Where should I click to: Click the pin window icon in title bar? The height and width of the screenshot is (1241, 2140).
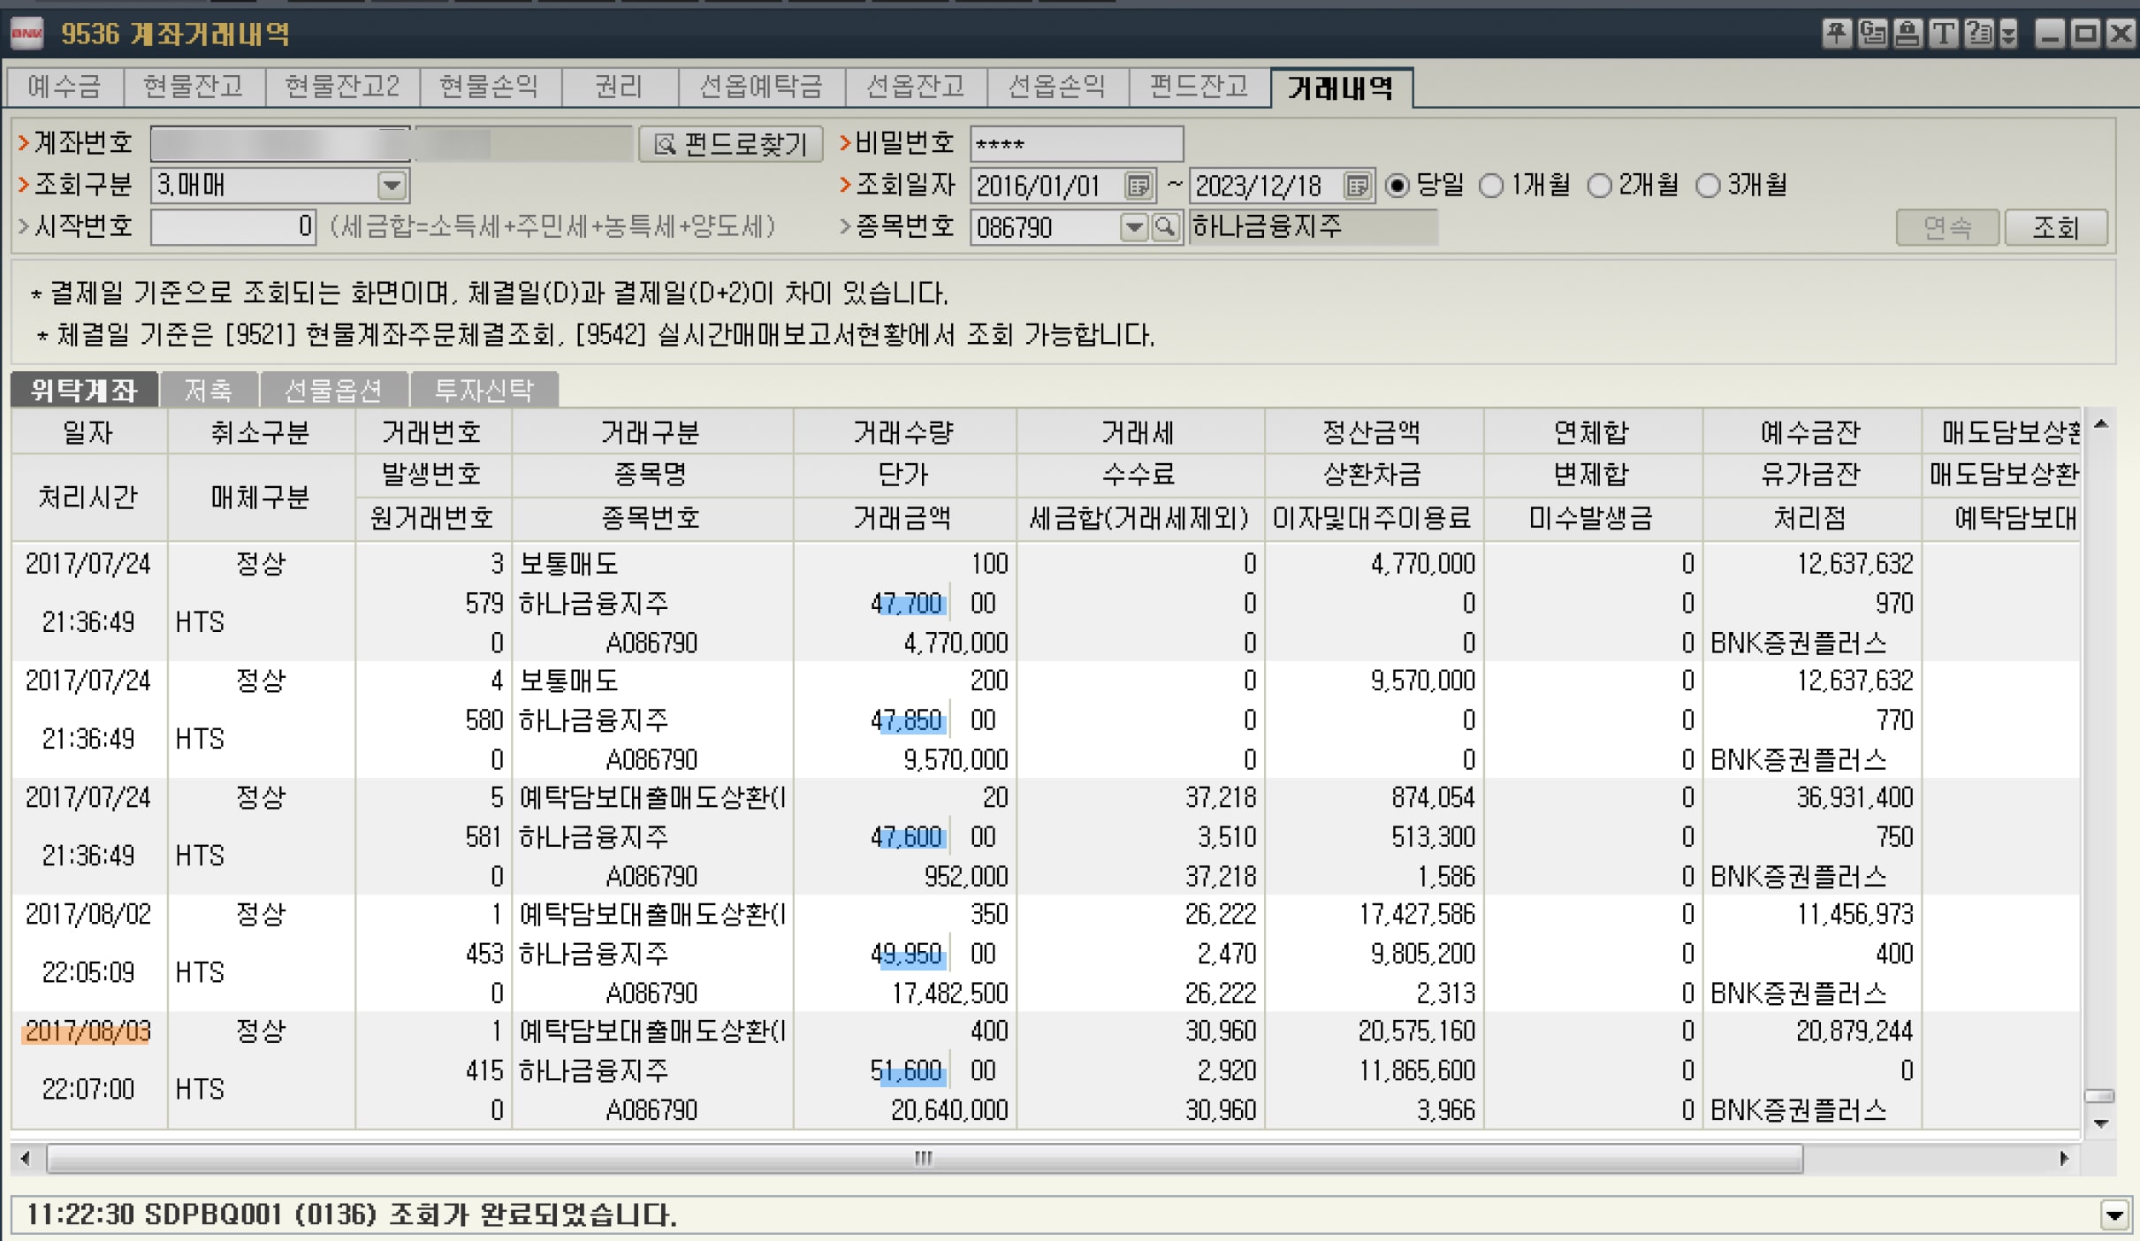pyautogui.click(x=1837, y=34)
